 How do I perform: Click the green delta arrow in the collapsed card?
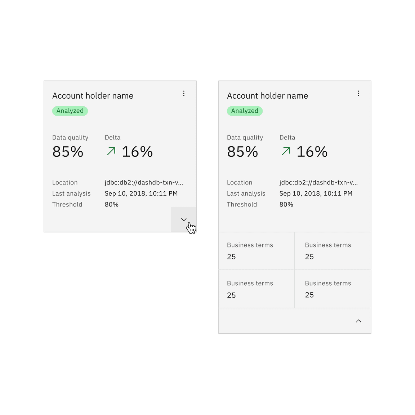point(111,151)
